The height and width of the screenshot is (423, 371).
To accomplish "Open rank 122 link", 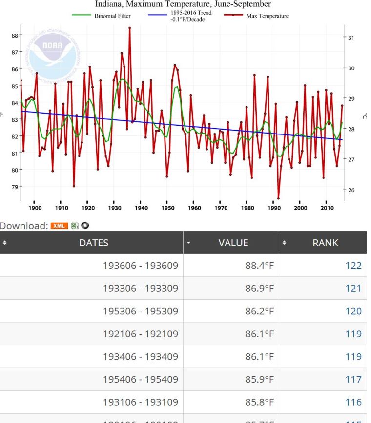I will pos(353,266).
